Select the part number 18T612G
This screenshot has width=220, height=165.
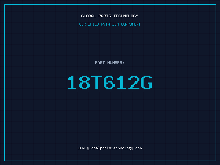tap(110, 82)
